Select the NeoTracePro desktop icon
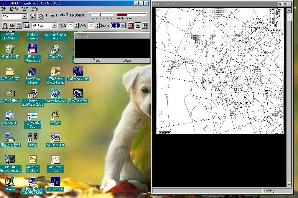The width and height of the screenshot is (298, 198). click(78, 96)
